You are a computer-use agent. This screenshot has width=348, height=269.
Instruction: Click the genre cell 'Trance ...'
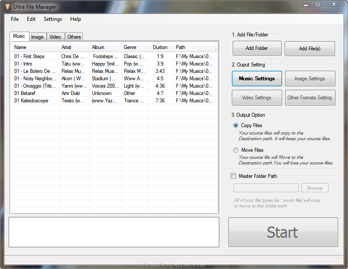click(x=134, y=101)
